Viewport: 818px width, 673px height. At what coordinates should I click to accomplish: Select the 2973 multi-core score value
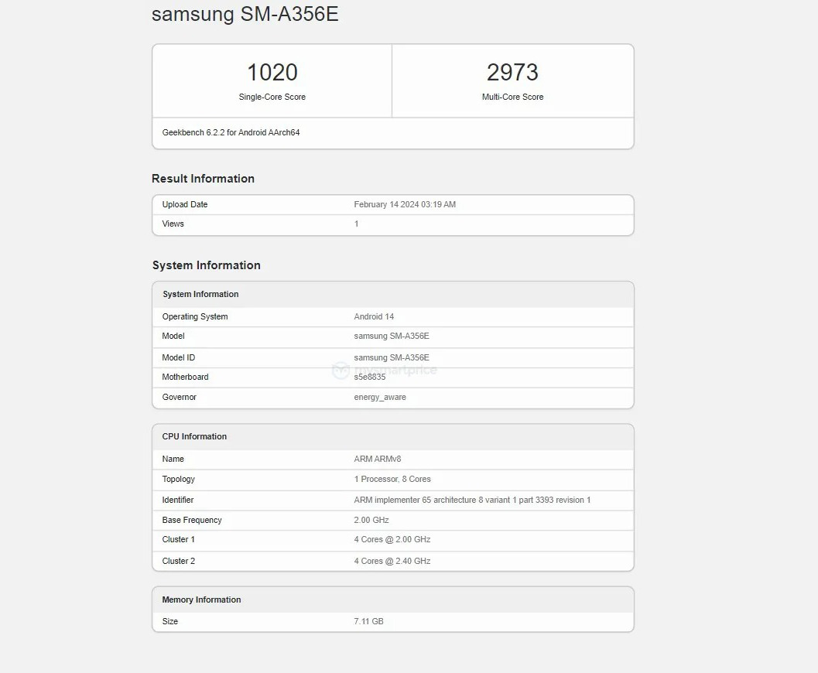point(512,73)
